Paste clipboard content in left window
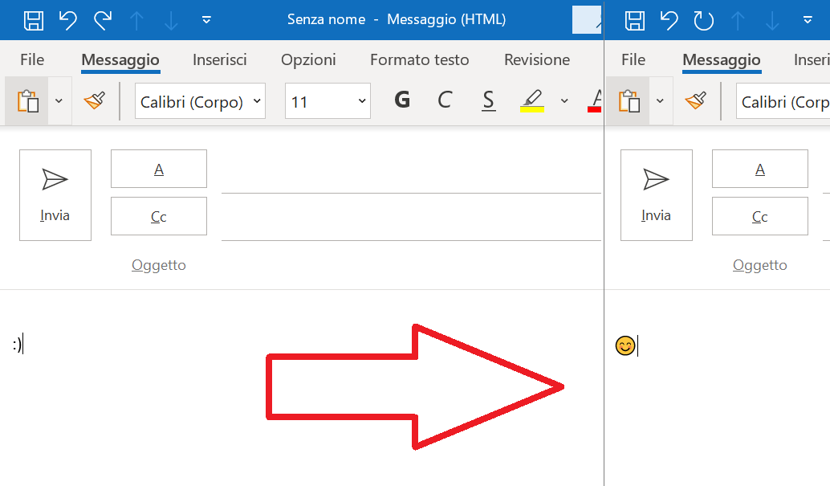This screenshot has height=486, width=830. (27, 100)
